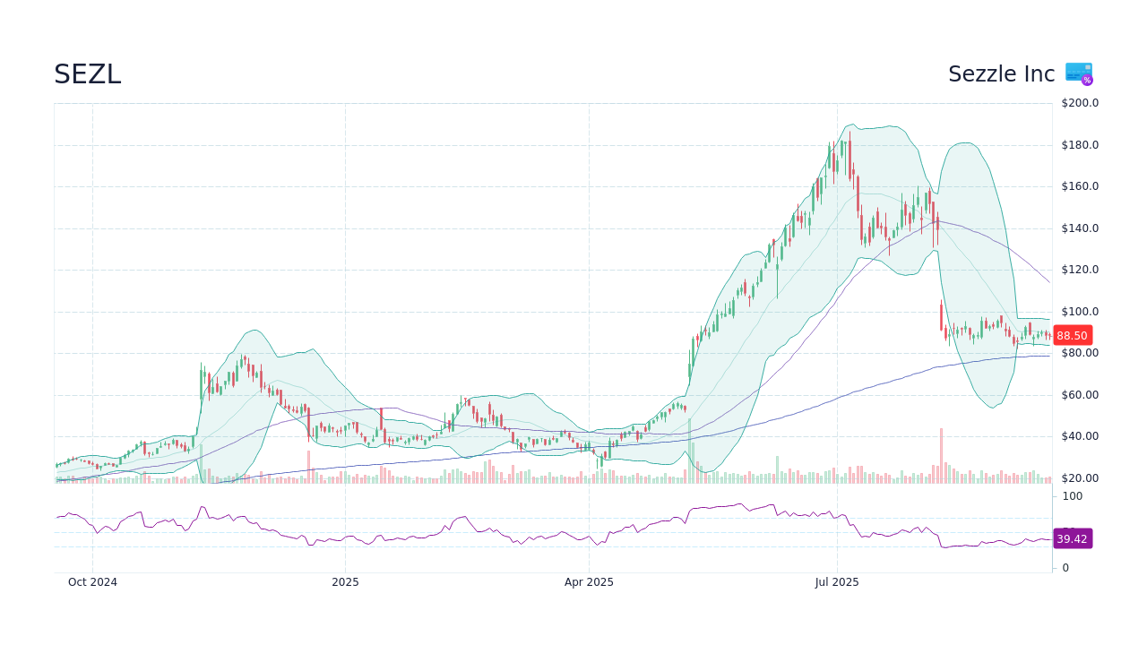Click the Sezzle Inc company name
1147x645 pixels.
pyautogui.click(x=1001, y=73)
